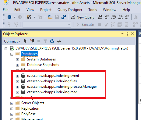Image resolution: width=141 pixels, height=120 pixels.
Task: Click the Save All icon
Action: [64, 17]
